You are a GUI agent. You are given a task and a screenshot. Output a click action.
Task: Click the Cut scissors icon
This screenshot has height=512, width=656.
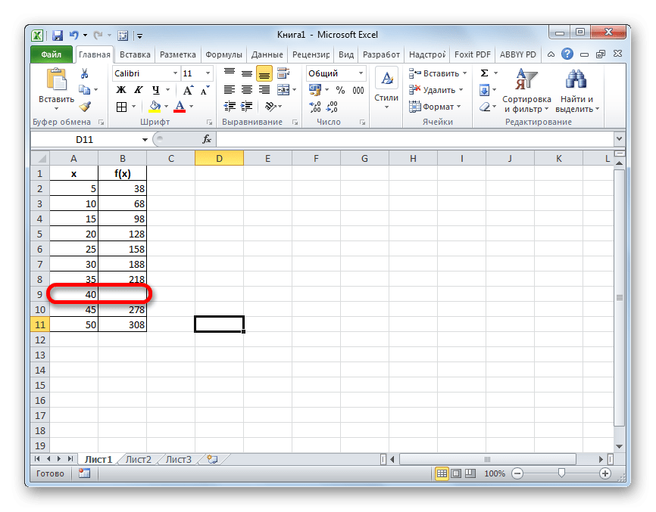pyautogui.click(x=85, y=73)
